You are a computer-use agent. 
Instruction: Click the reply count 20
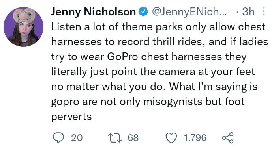[77, 138]
